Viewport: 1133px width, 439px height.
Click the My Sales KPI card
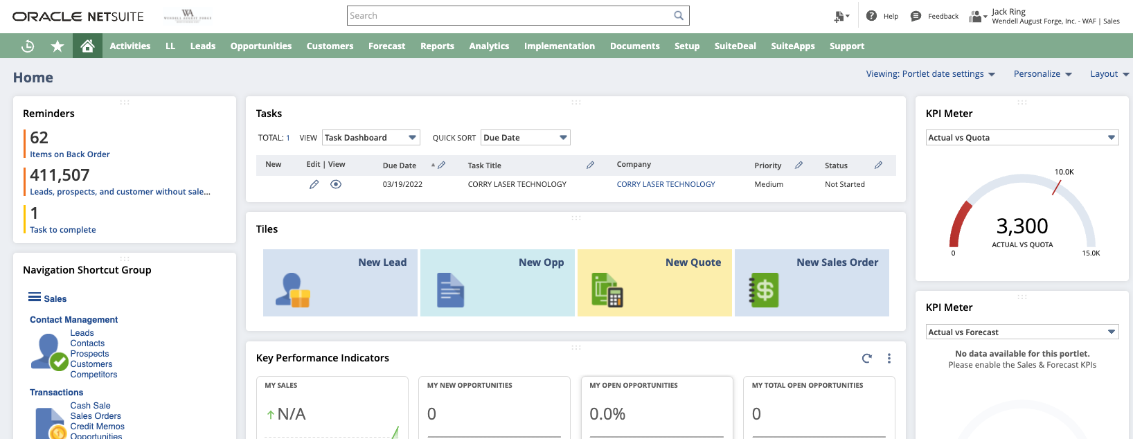[332, 408]
